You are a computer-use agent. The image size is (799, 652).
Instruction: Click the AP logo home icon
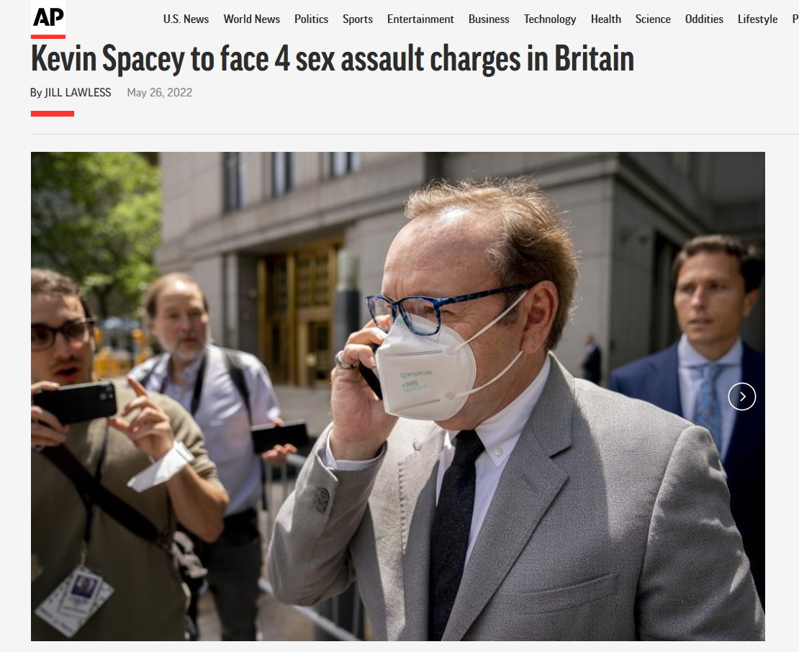[48, 18]
